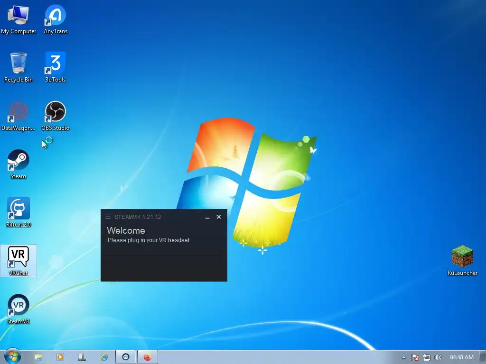Image resolution: width=486 pixels, height=364 pixels.
Task: Select the SteamVR desktop shortcut
Action: [19, 309]
